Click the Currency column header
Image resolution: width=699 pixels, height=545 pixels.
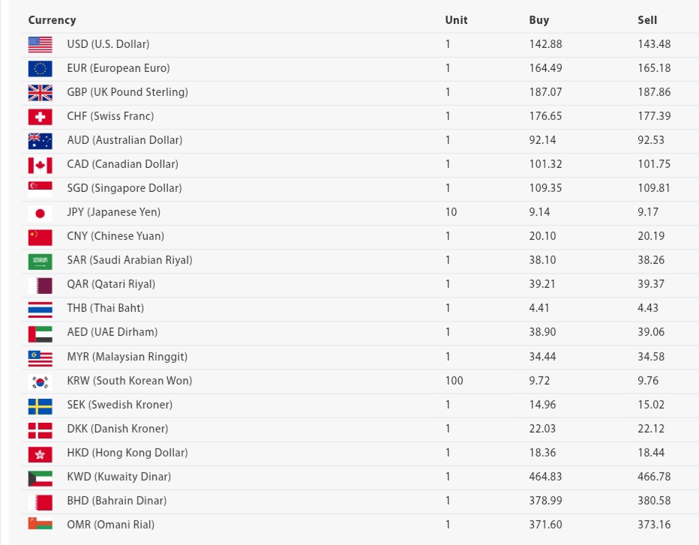click(52, 20)
